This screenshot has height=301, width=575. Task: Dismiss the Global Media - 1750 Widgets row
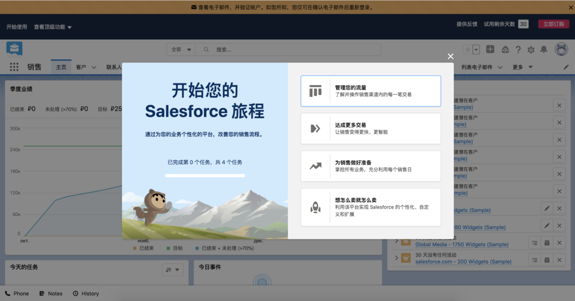pyautogui.click(x=559, y=243)
